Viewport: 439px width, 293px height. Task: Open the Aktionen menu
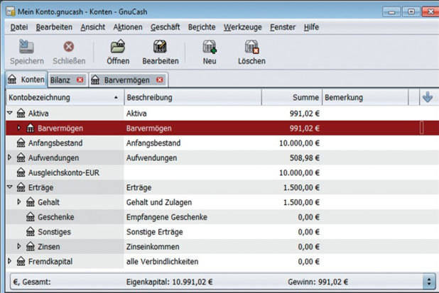click(x=128, y=27)
